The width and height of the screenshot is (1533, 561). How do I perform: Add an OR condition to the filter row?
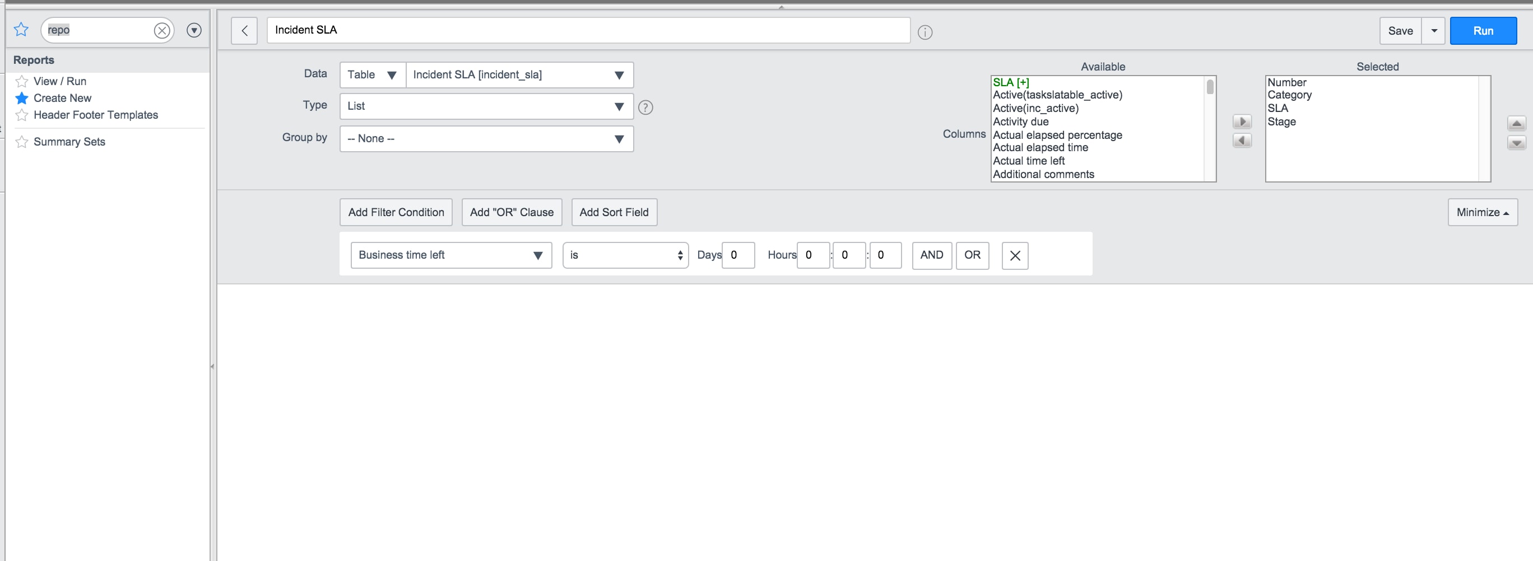972,255
